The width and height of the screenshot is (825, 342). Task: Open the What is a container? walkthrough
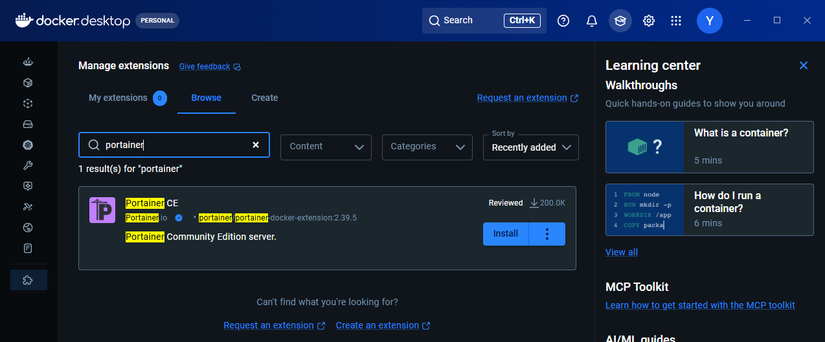point(710,147)
